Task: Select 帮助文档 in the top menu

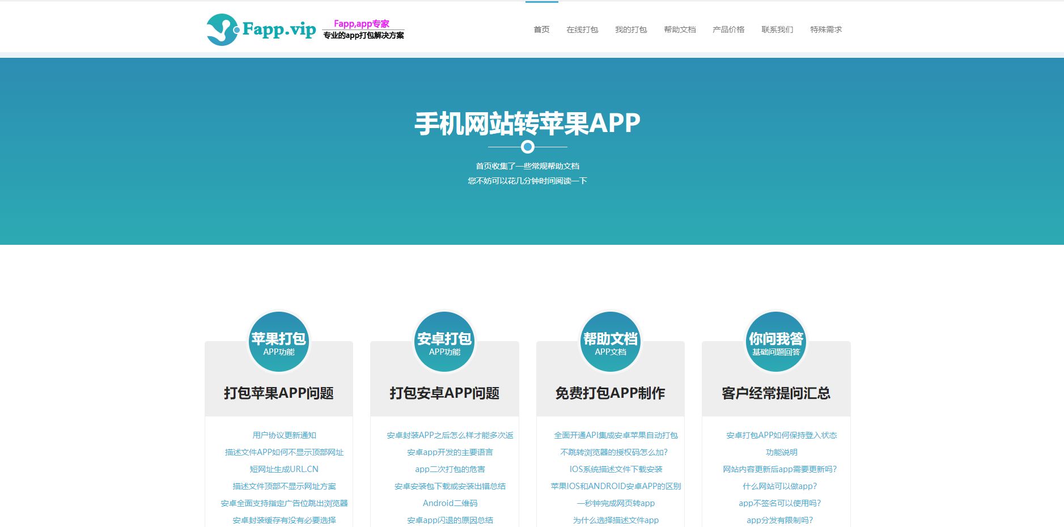Action: (680, 29)
